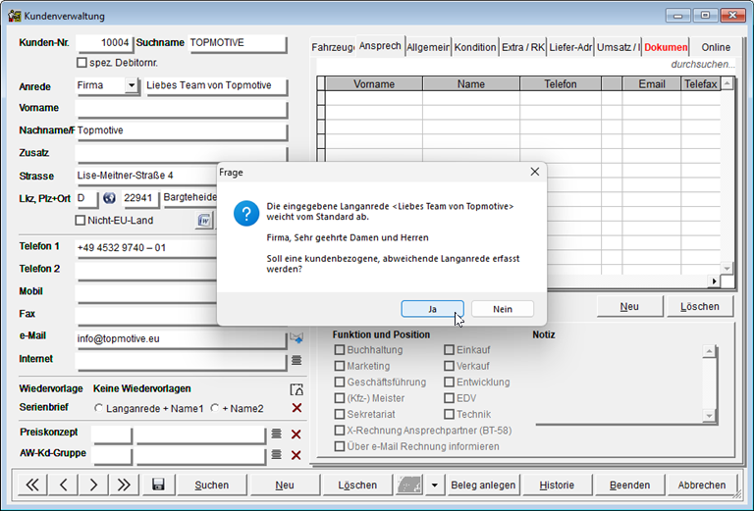Open the Extra / RK tab
Image resolution: width=754 pixels, height=511 pixels.
[522, 47]
